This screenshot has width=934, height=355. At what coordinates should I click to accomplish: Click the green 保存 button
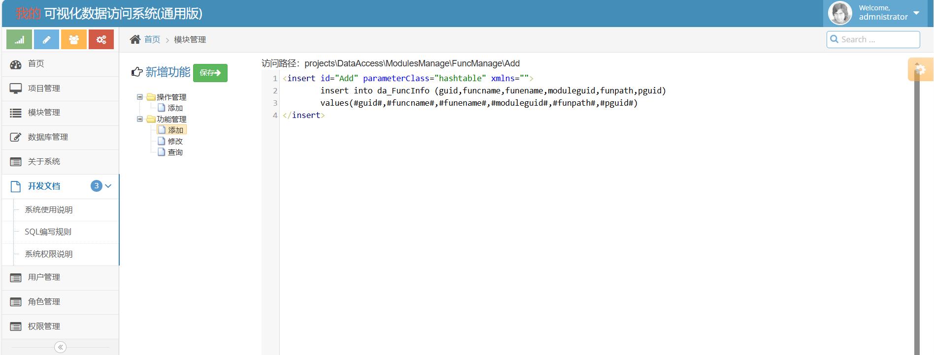tap(210, 73)
